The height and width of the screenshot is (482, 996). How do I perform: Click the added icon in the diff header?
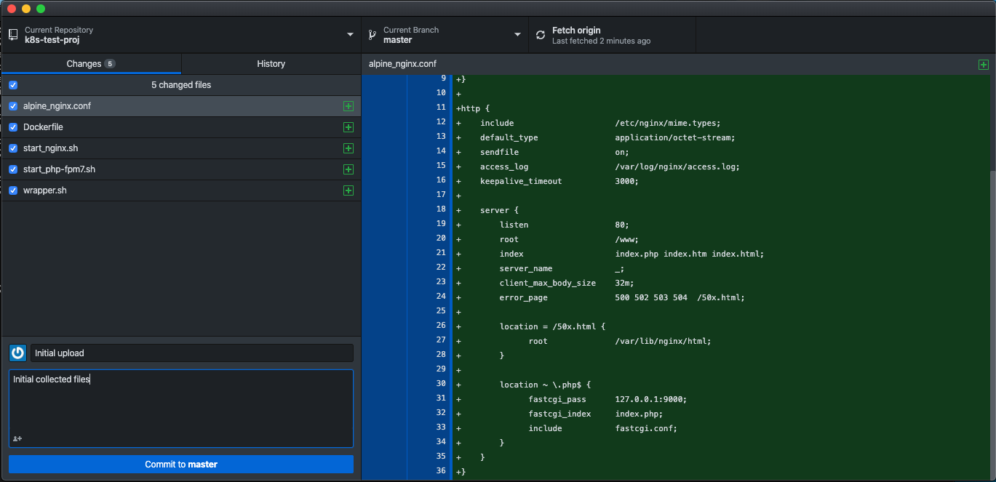point(984,64)
